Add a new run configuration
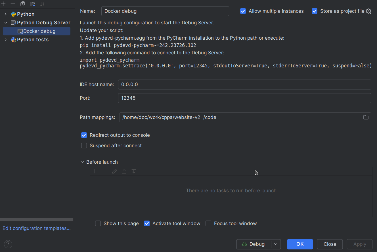 click(x=3, y=4)
